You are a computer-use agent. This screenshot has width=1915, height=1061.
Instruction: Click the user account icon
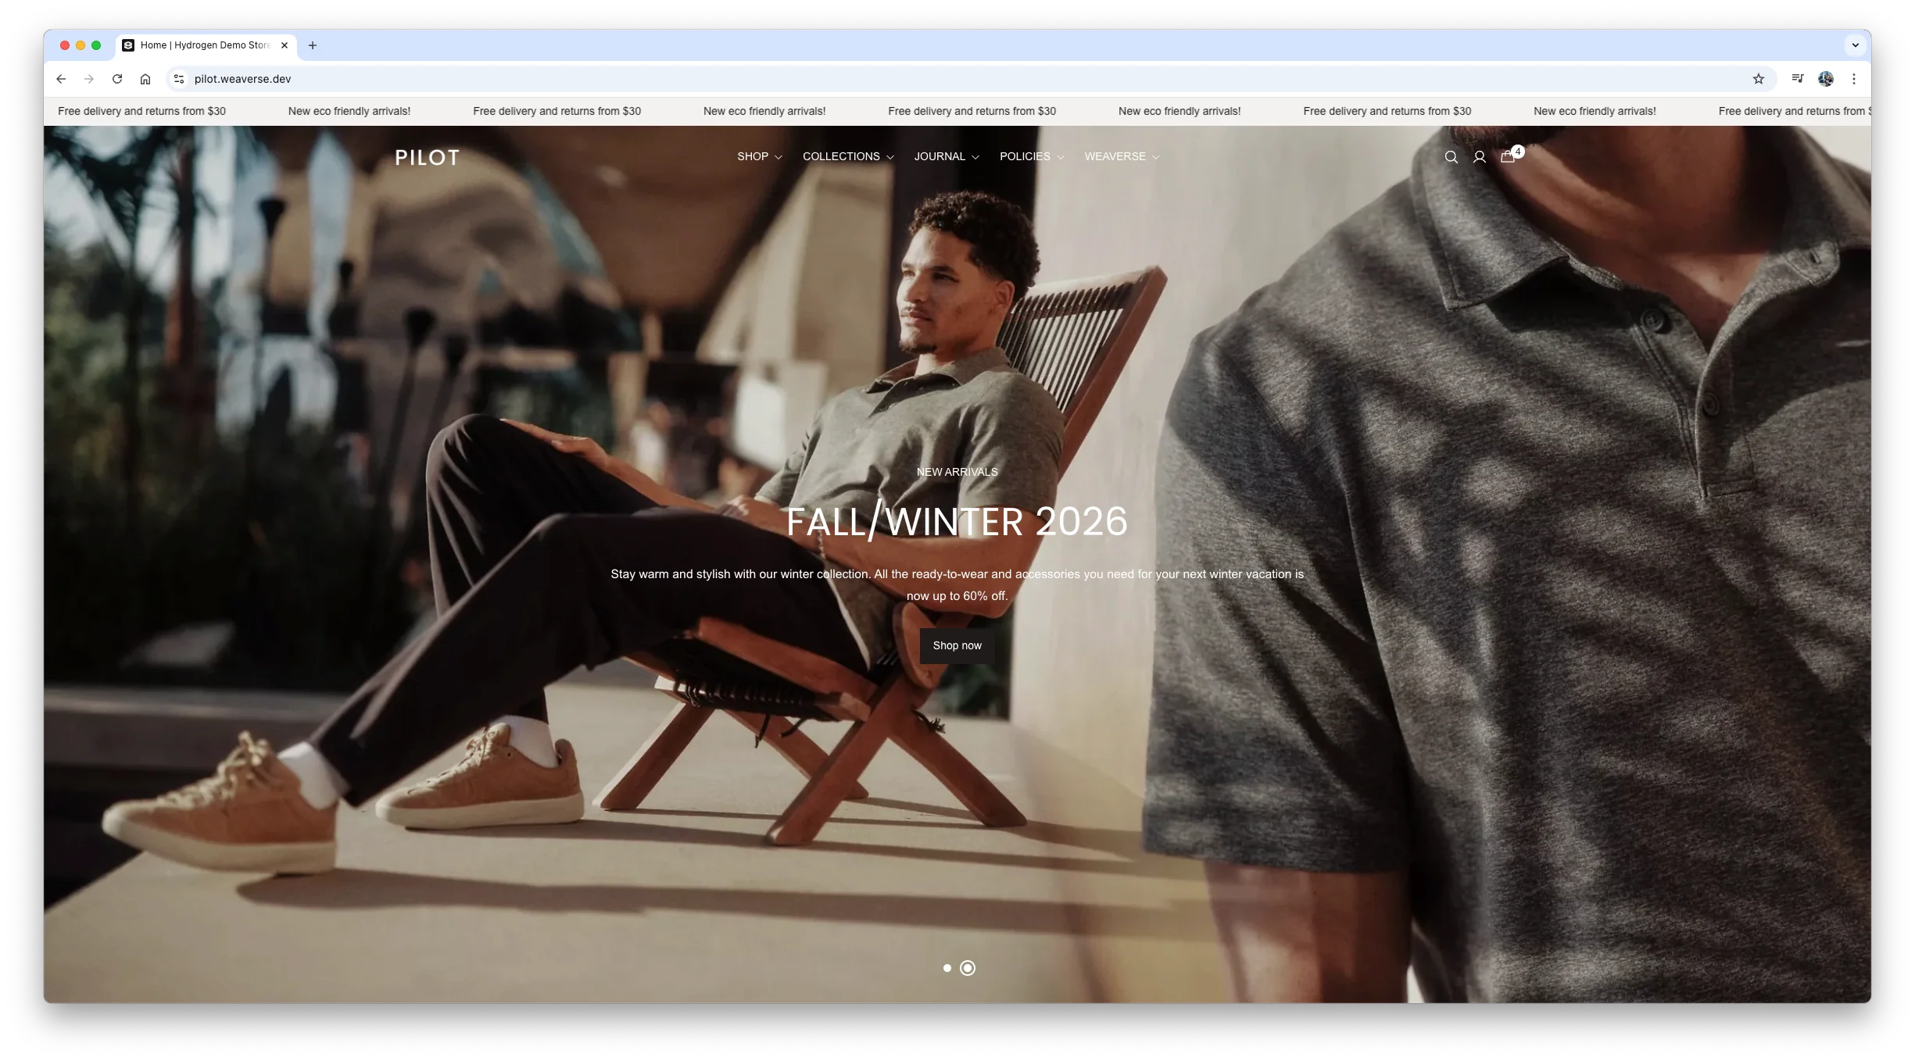click(1480, 155)
